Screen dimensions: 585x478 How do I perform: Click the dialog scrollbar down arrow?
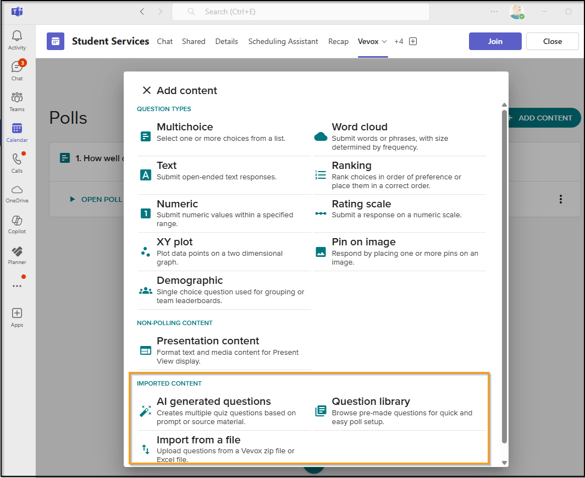point(504,463)
